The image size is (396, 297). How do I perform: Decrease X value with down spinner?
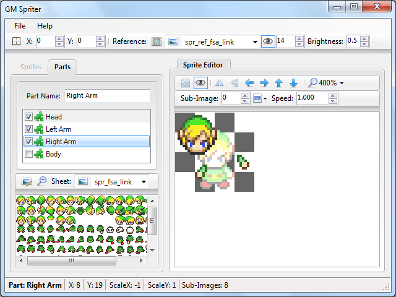[x=59, y=44]
